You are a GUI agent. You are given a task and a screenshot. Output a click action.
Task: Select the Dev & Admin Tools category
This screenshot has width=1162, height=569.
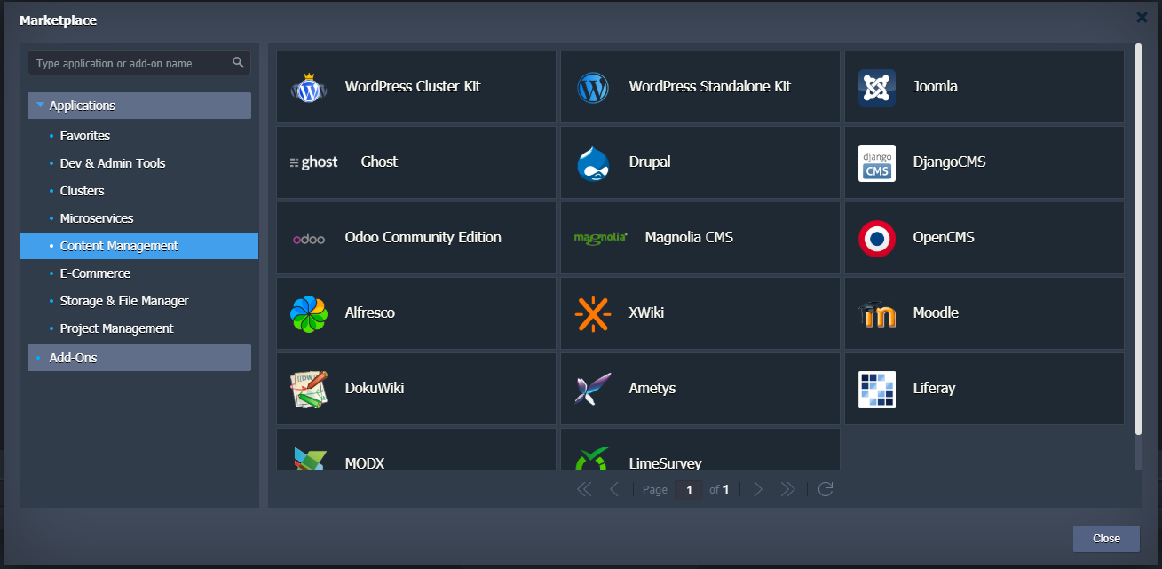(113, 163)
